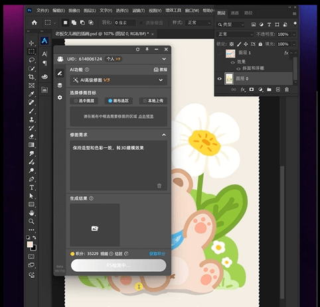Click the background color swatch

point(34,248)
